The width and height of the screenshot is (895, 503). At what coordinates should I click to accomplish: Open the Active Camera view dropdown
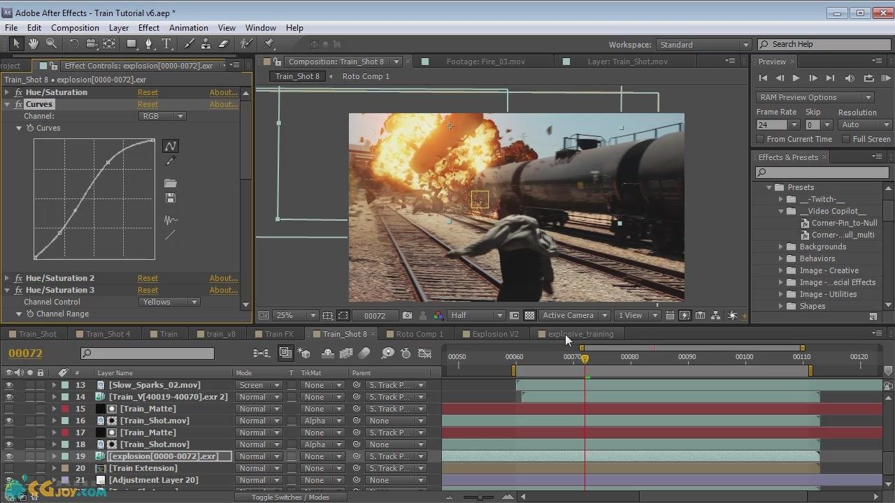click(x=575, y=316)
